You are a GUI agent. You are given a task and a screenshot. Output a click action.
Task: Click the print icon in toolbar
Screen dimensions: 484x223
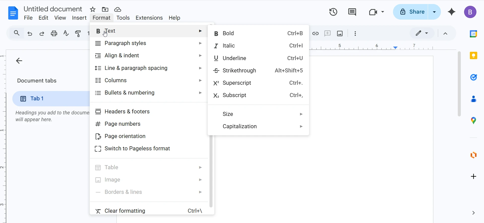point(54,33)
